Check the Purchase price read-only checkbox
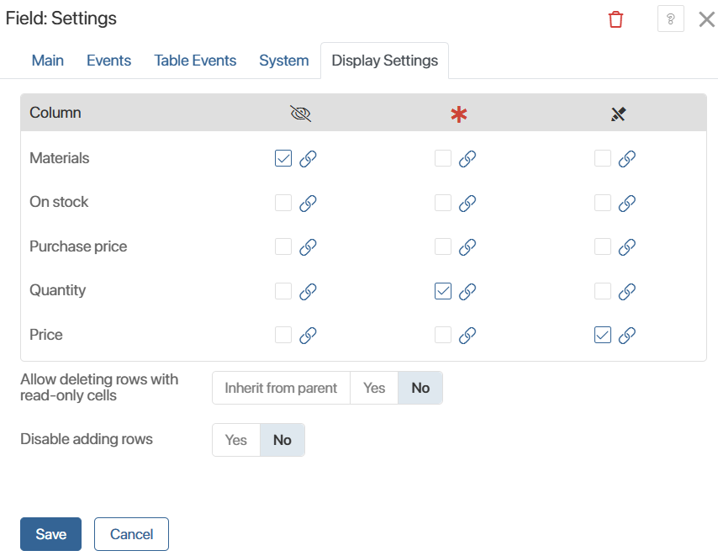718x556 pixels. coord(603,246)
